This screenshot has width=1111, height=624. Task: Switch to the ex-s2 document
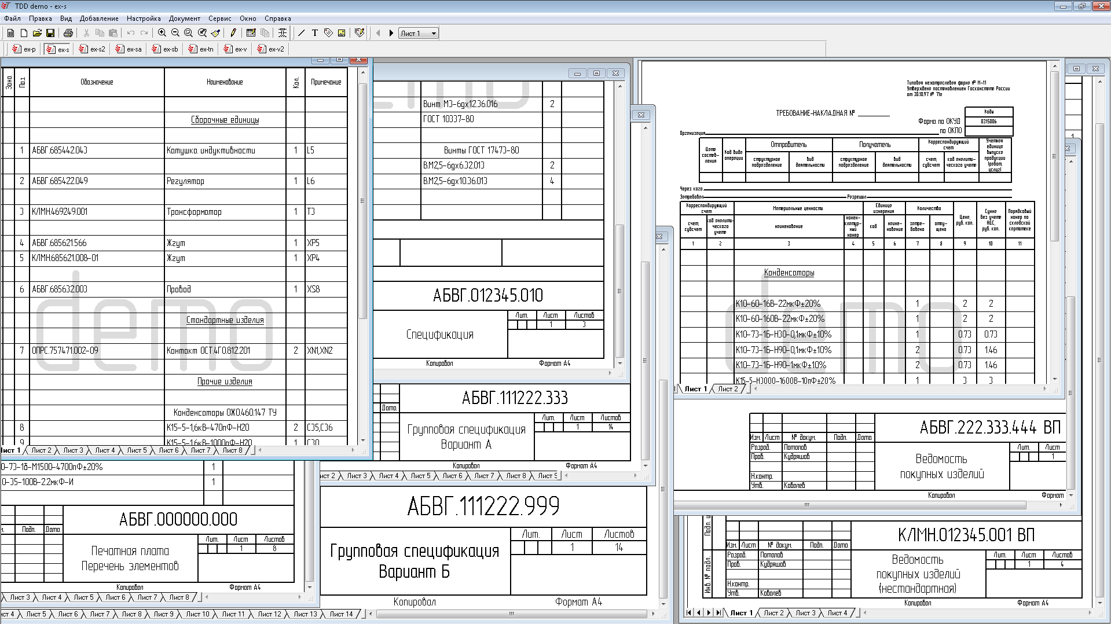(x=92, y=49)
